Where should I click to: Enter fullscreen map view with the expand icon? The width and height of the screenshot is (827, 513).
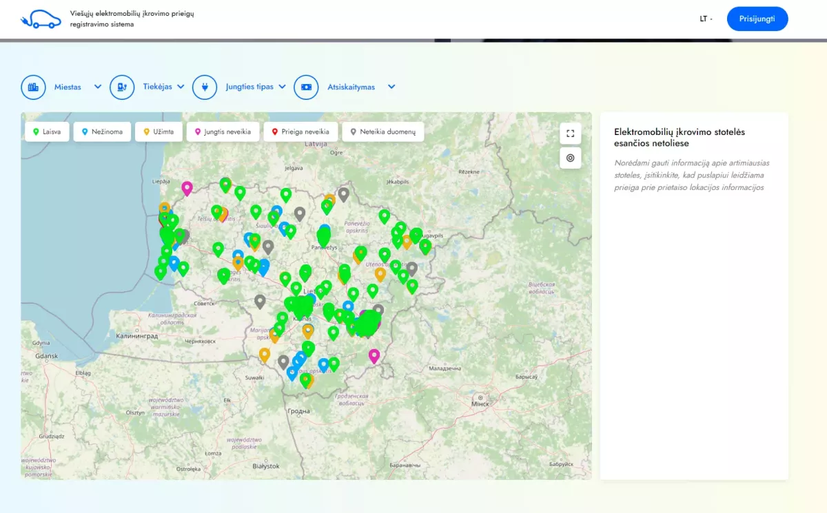(570, 133)
